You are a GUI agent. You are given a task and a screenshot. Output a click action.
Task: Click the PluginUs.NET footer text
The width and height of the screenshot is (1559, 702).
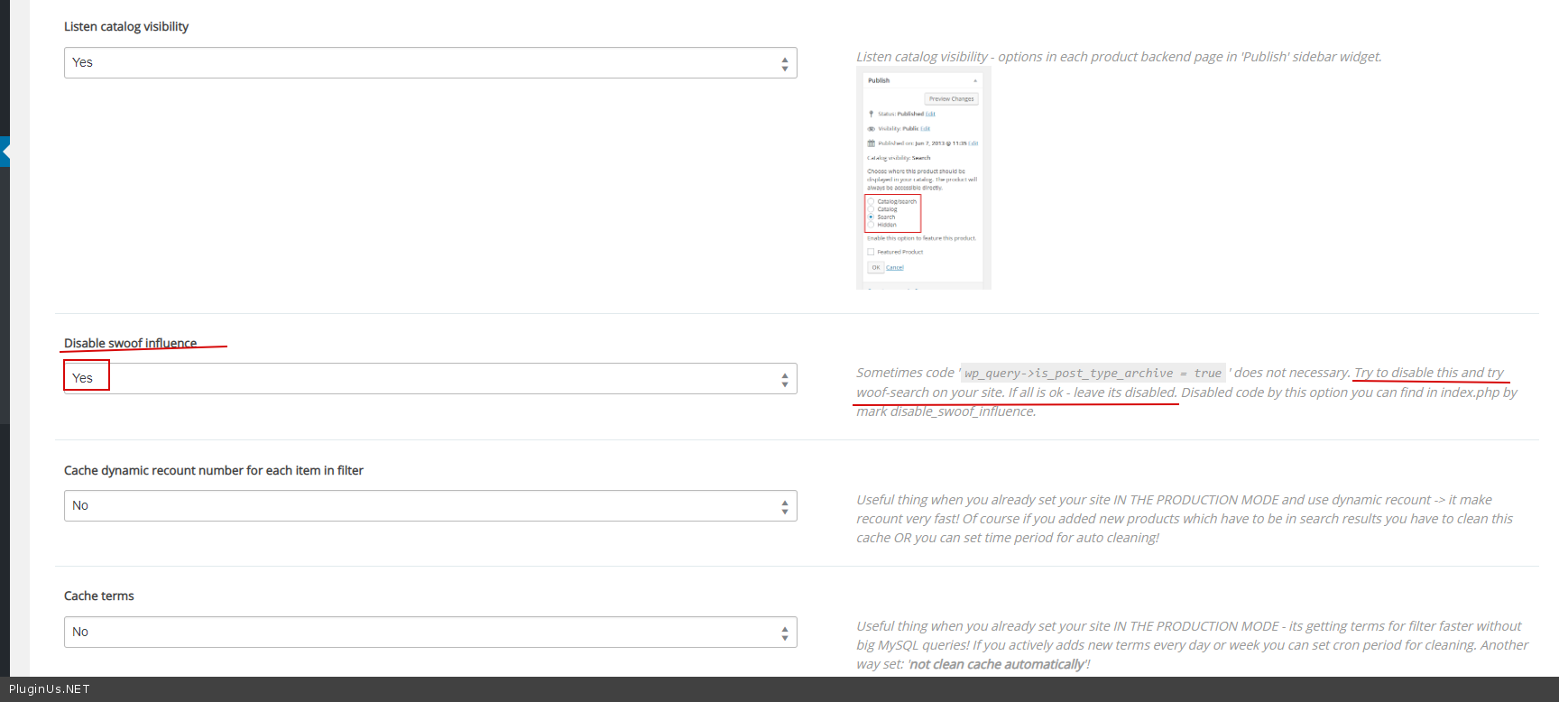tap(50, 689)
